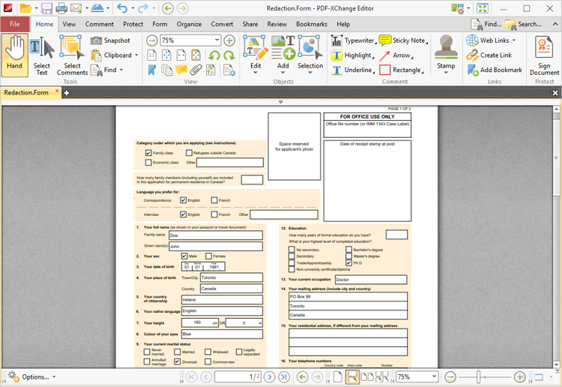This screenshot has width=562, height=387.
Task: Select the Arrow drawing tool
Action: click(396, 55)
